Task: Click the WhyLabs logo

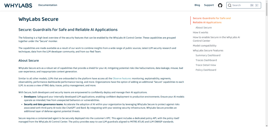Action: pos(18,5)
